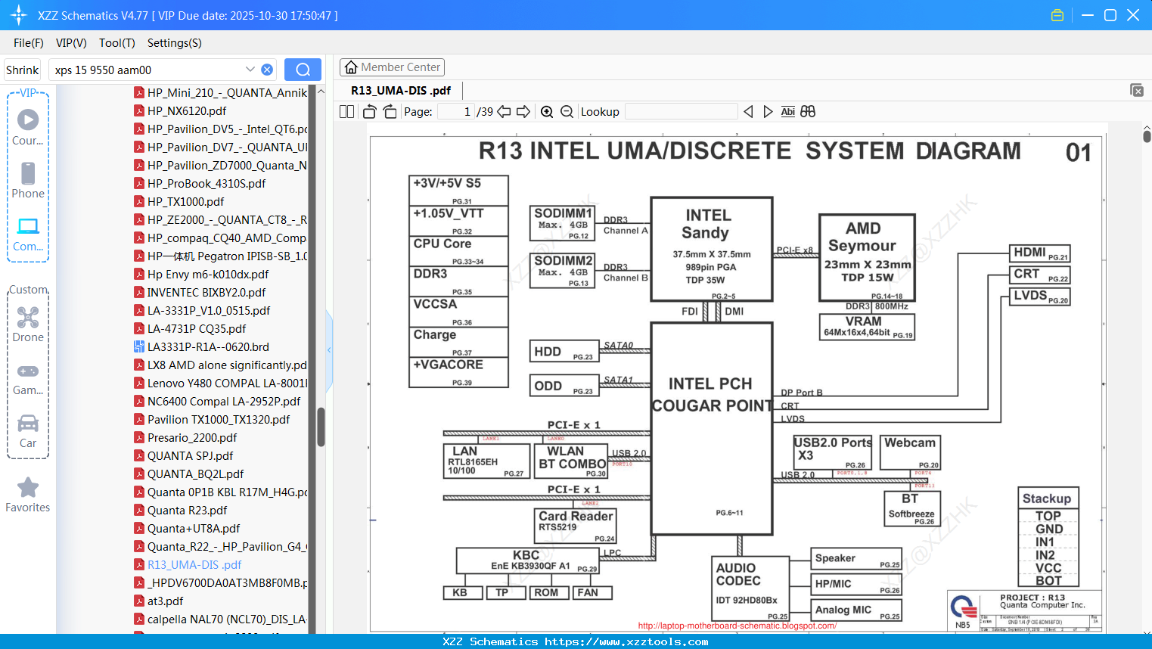Click the binoculars search icon
Viewport: 1152px width, 649px height.
[808, 111]
